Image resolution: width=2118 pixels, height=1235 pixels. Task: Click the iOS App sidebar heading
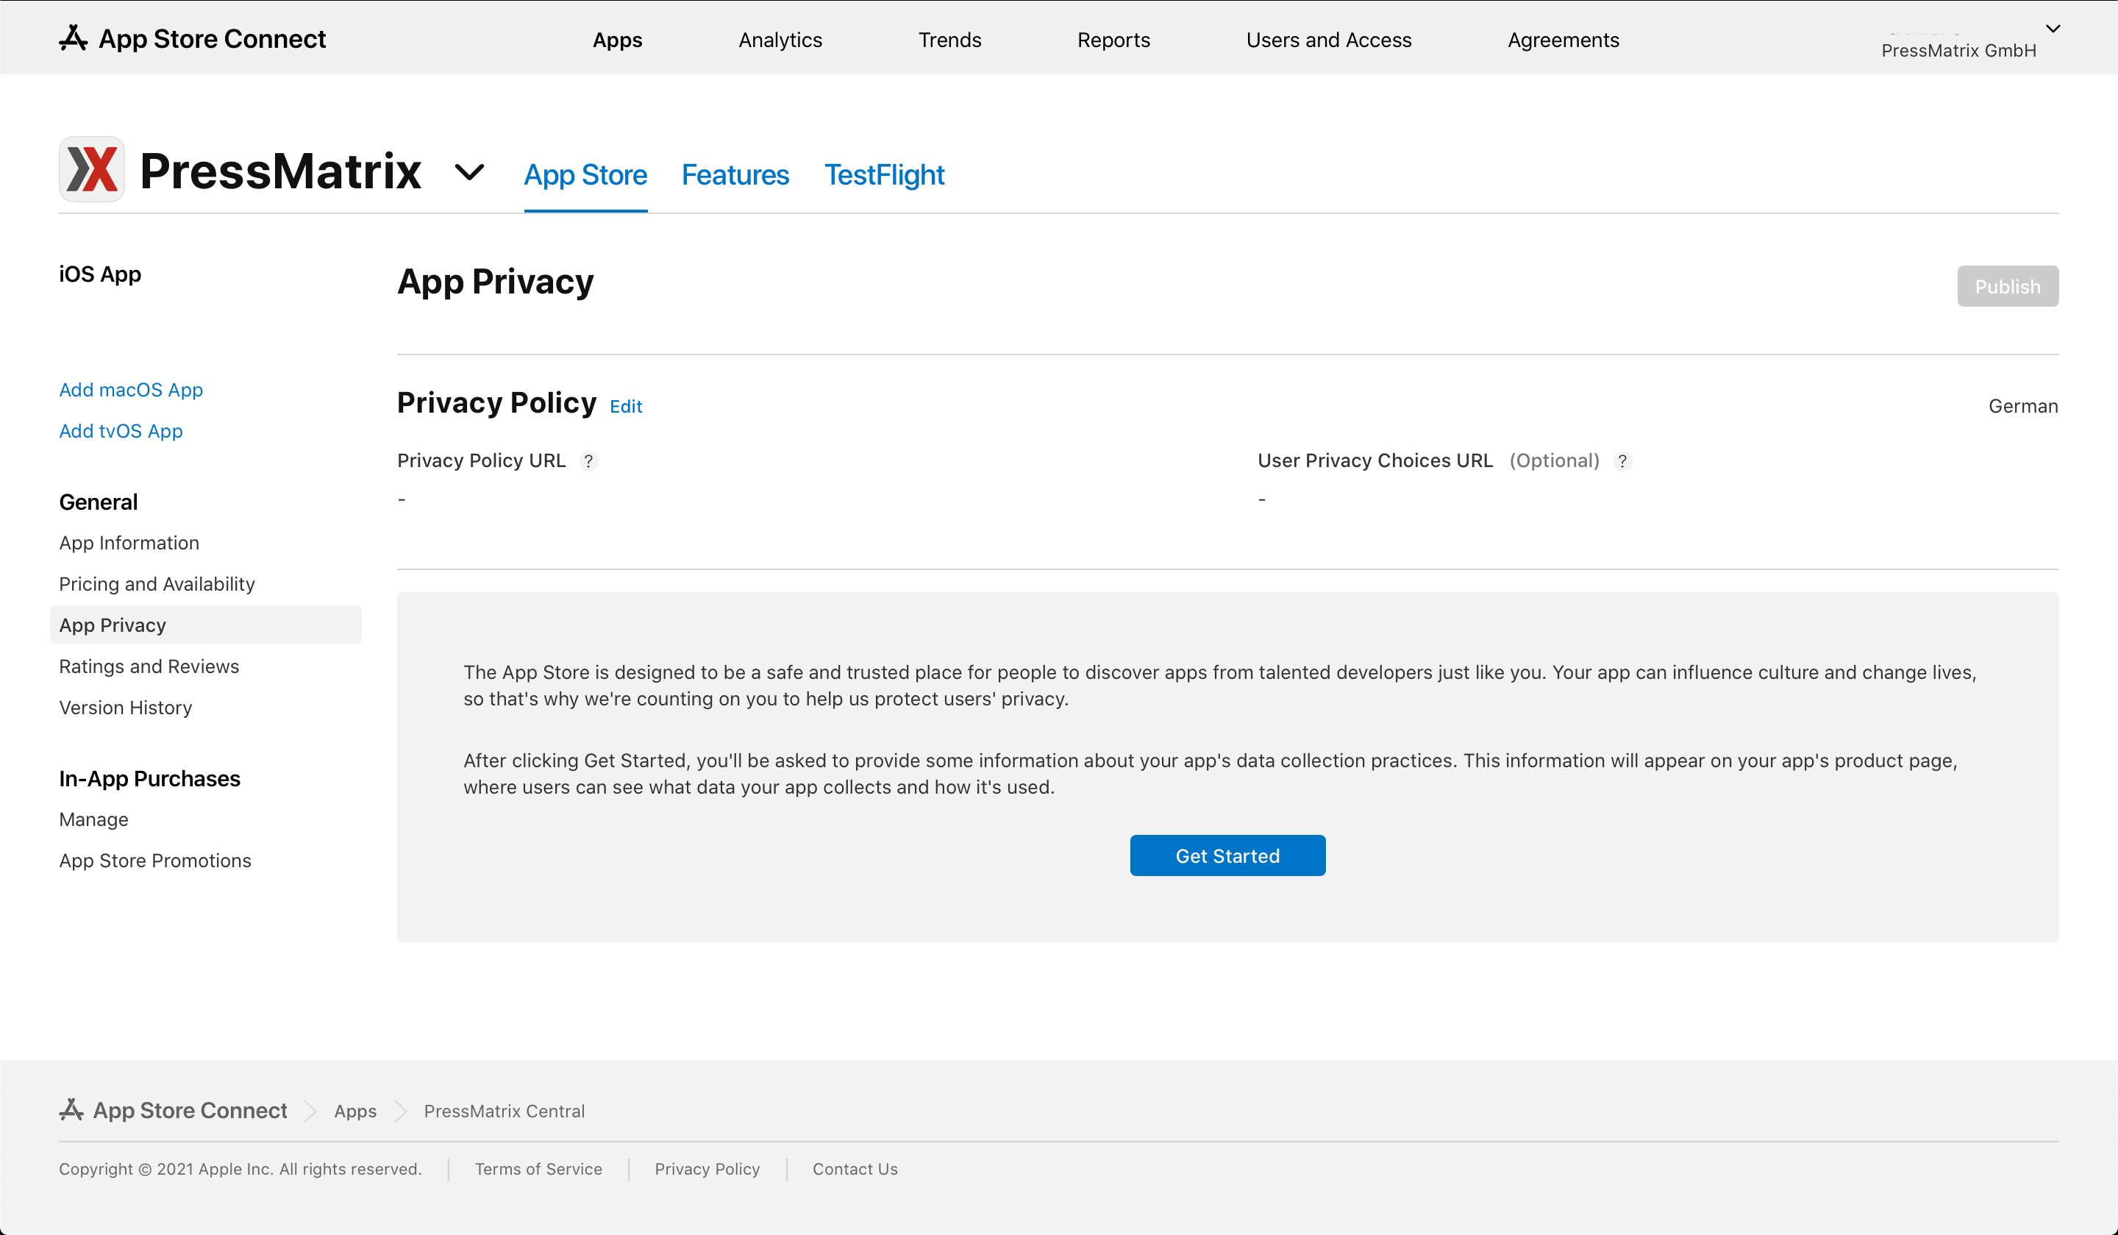(100, 274)
